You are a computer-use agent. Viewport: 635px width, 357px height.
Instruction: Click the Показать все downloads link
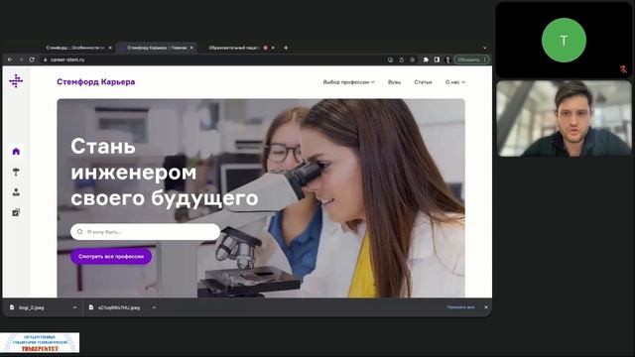coord(460,307)
